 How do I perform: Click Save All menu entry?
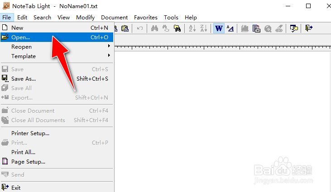coord(57,88)
